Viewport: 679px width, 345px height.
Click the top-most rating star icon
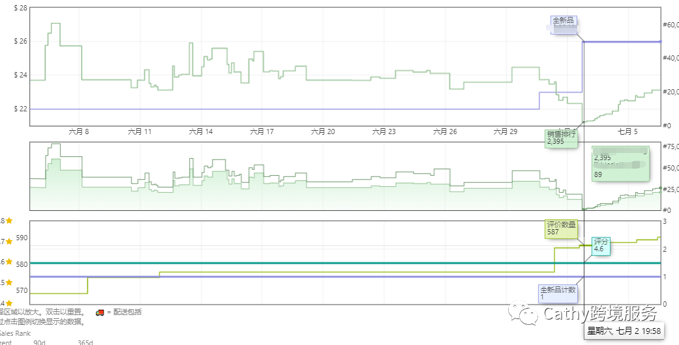click(x=8, y=221)
